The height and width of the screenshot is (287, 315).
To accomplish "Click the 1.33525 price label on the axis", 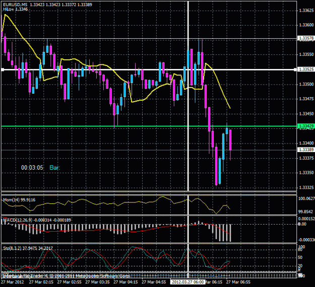I will (306, 69).
